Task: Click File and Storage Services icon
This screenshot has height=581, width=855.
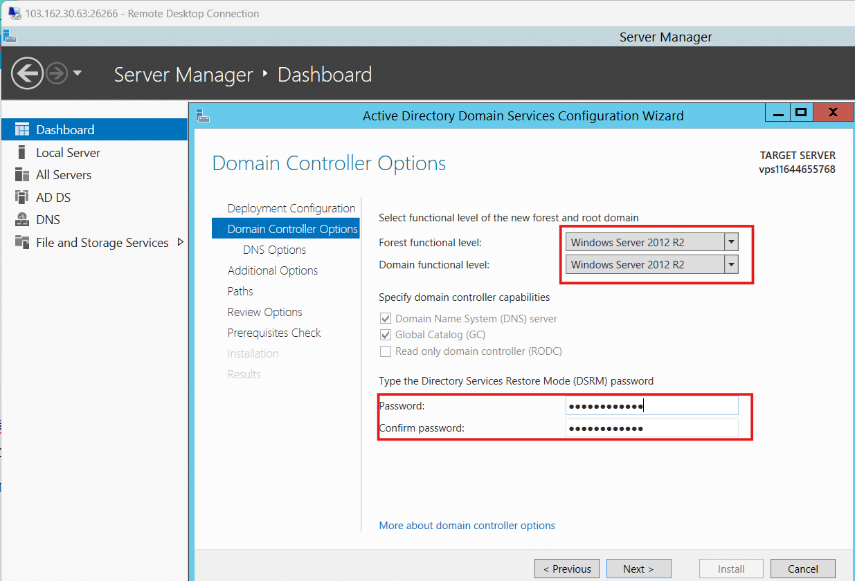Action: (x=22, y=243)
